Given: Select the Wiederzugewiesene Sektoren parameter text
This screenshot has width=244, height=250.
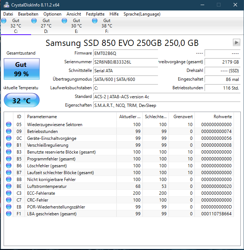Looking at the screenshot, I should [55, 125].
